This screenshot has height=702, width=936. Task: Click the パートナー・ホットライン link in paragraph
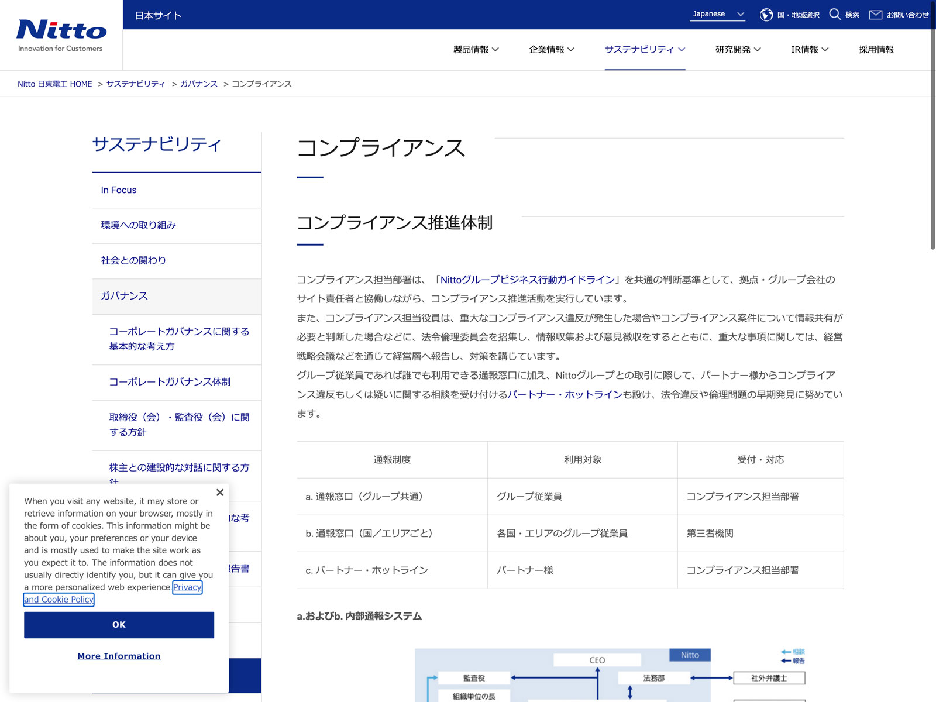[565, 395]
